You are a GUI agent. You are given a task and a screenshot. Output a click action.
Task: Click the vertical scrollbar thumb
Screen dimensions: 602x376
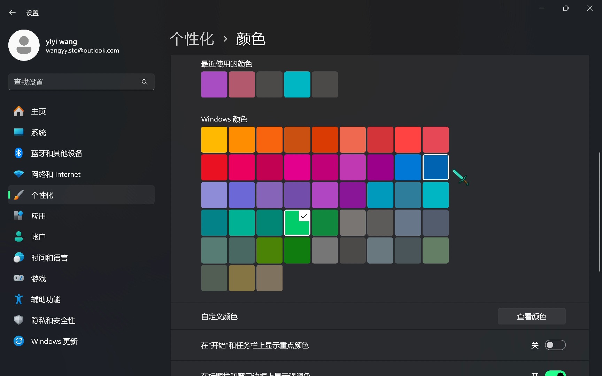pos(600,212)
